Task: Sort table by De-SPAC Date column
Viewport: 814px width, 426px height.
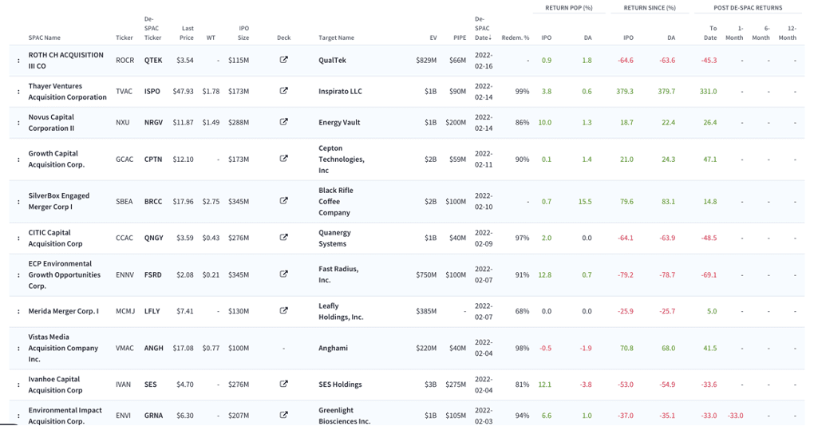Action: click(482, 29)
